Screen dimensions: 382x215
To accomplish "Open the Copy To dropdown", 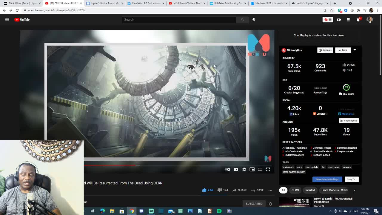I will (x=351, y=179).
